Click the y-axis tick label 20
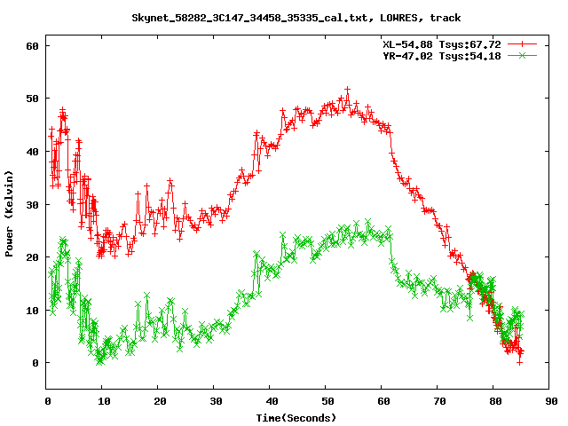This screenshot has width=568, height=426. (32, 257)
